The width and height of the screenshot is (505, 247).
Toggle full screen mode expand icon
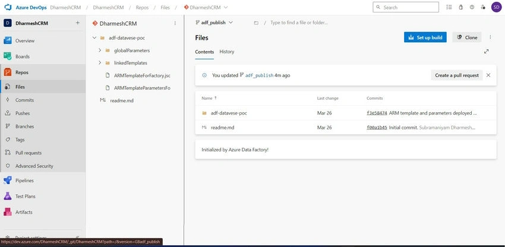(487, 52)
